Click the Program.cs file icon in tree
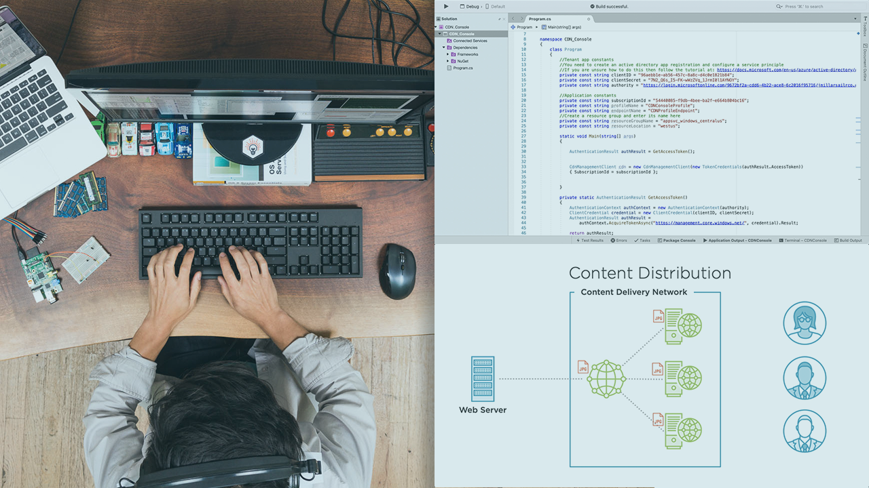The image size is (869, 488). 449,68
